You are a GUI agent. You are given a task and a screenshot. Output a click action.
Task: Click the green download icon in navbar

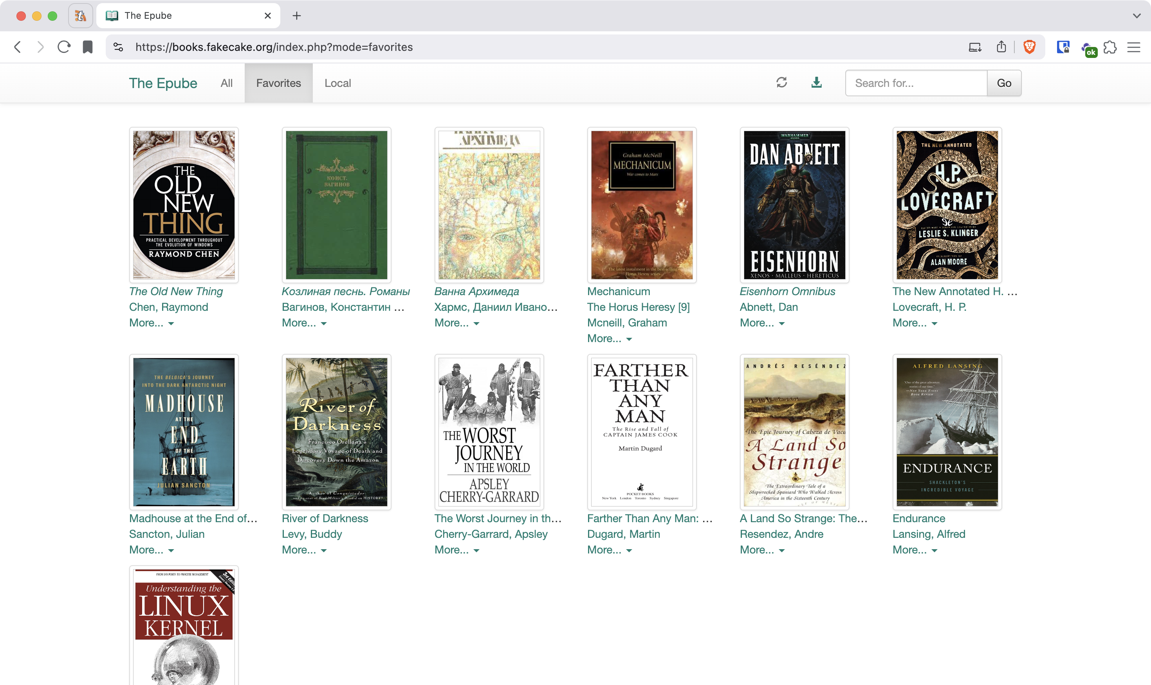[x=816, y=83]
